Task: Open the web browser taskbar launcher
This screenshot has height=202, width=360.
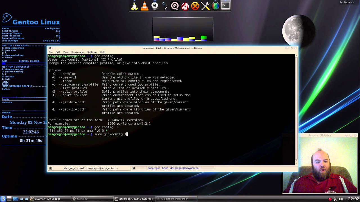Action: [27, 199]
